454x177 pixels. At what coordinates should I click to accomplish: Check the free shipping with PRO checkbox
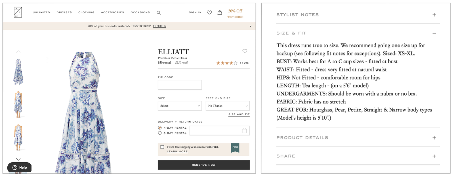[162, 147]
